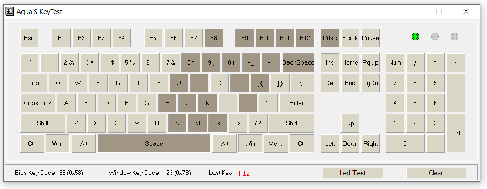Click the Num key on the numpad
Screen dimensions: 487x189
coord(395,62)
